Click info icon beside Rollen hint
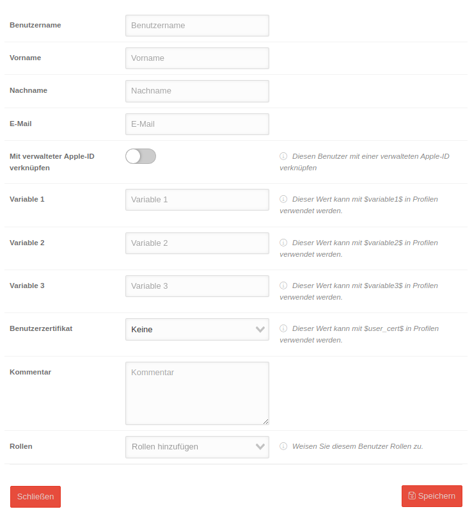The height and width of the screenshot is (516, 472). click(x=283, y=446)
